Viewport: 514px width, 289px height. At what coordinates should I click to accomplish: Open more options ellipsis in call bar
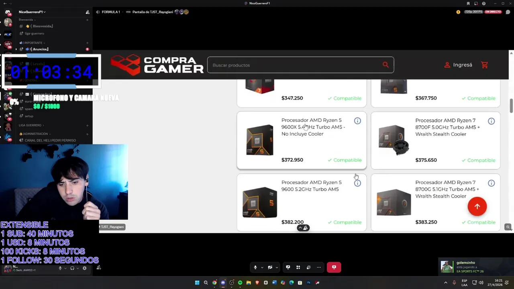319,267
